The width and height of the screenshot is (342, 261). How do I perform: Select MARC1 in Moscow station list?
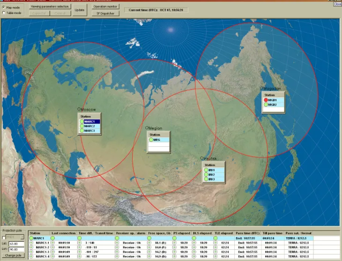pyautogui.click(x=92, y=122)
